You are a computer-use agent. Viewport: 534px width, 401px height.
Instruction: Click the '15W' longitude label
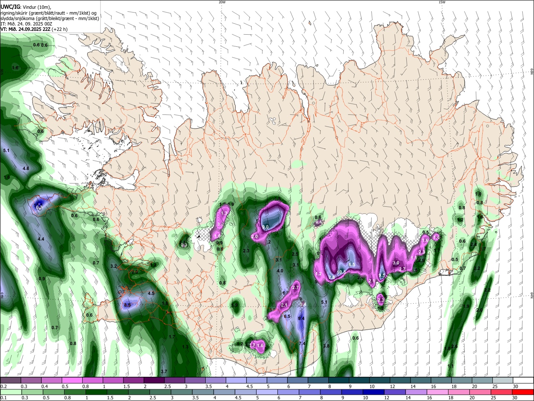pyautogui.click(x=442, y=2)
